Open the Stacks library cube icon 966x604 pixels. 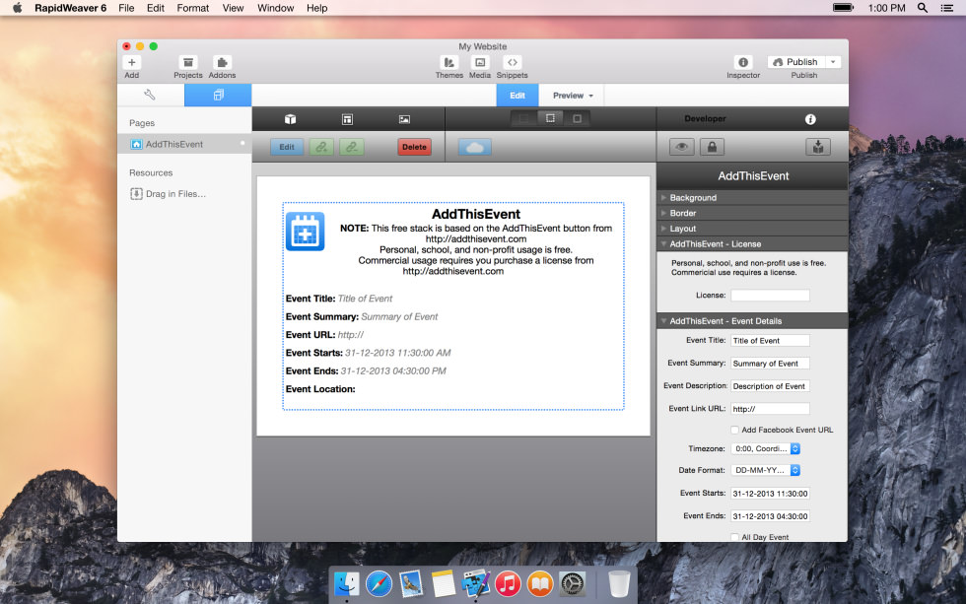tap(290, 119)
